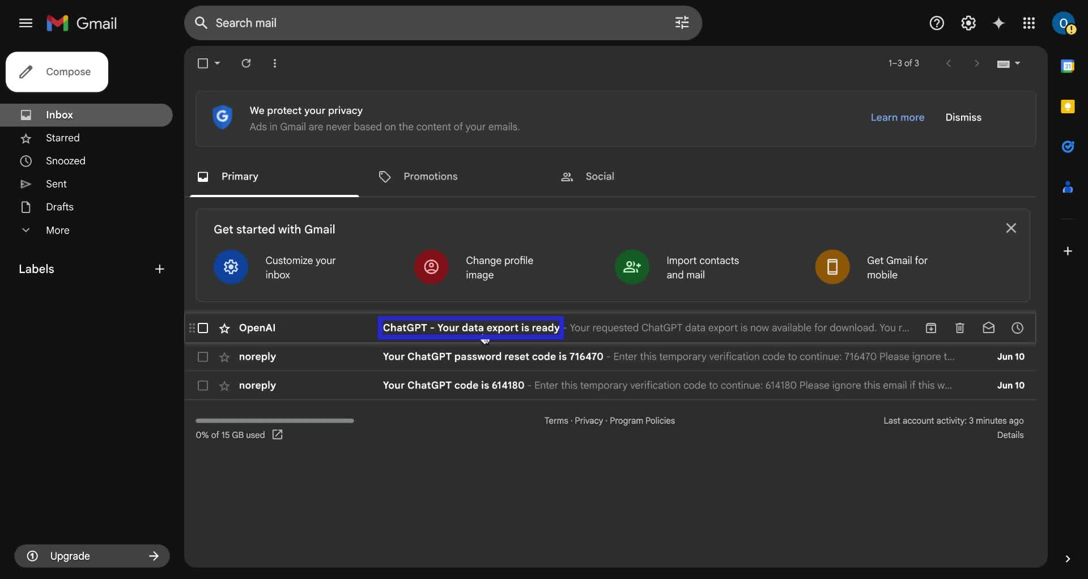Delete the OpenAI email
The width and height of the screenshot is (1088, 579).
[x=959, y=328]
